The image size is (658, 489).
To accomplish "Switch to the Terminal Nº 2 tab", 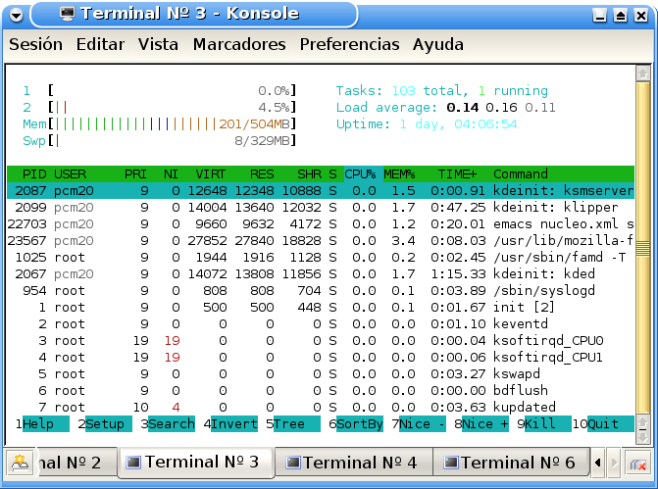I will pos(67,463).
